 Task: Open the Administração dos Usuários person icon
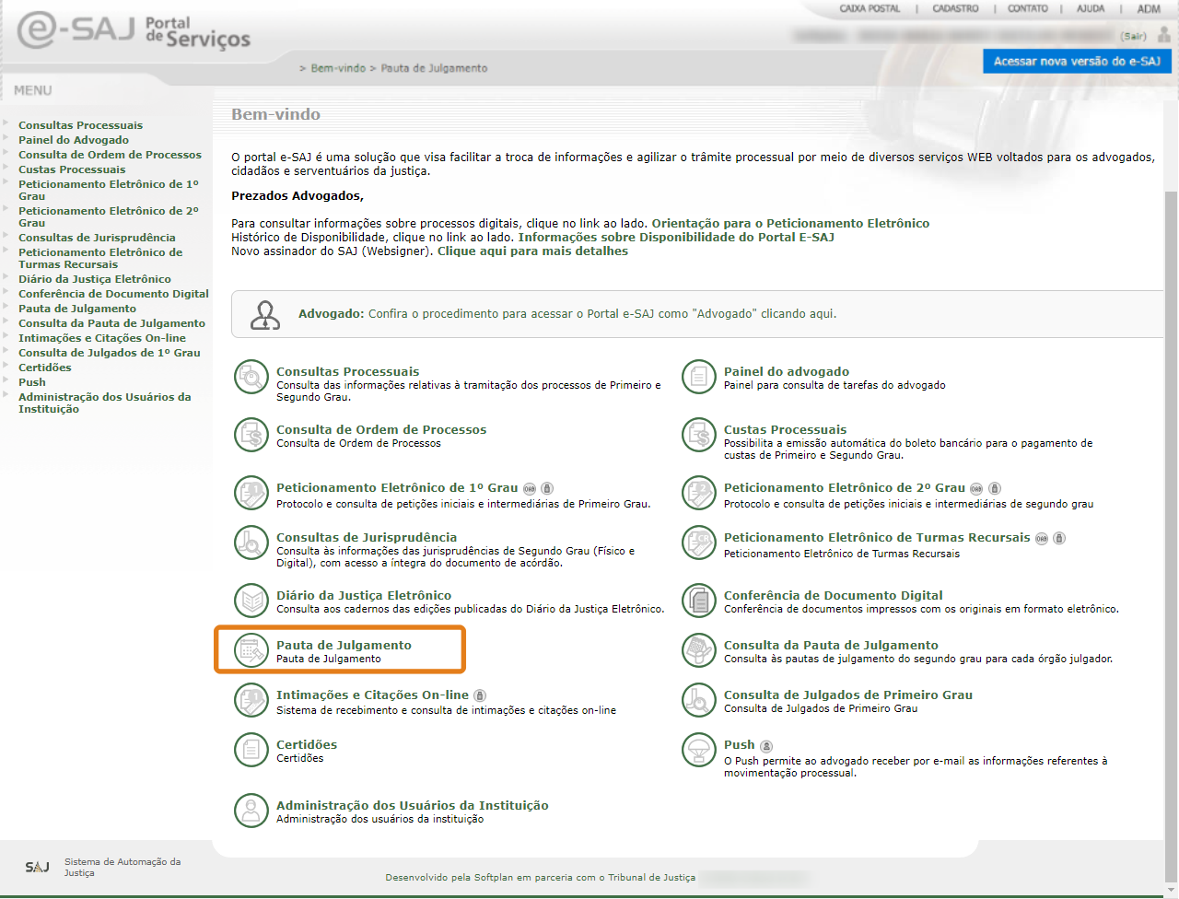[251, 811]
